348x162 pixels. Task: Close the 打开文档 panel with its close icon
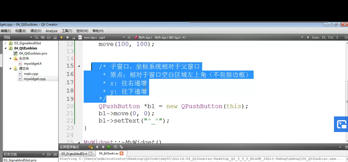(x=55, y=155)
